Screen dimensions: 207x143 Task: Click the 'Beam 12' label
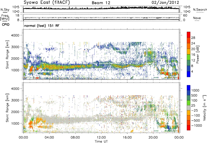pos(101,3)
